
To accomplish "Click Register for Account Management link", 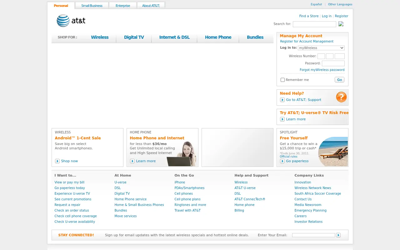I will pyautogui.click(x=307, y=42).
